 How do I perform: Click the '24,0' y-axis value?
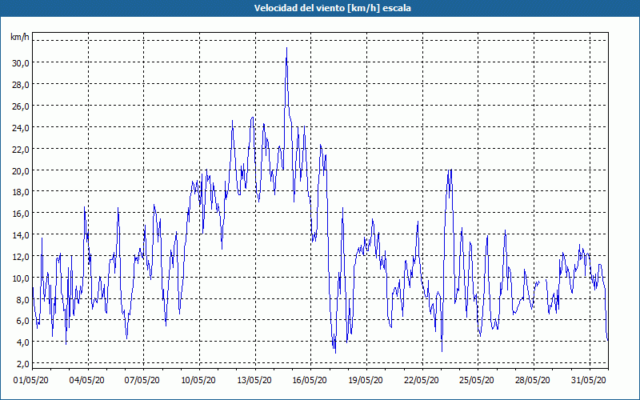tap(21, 128)
